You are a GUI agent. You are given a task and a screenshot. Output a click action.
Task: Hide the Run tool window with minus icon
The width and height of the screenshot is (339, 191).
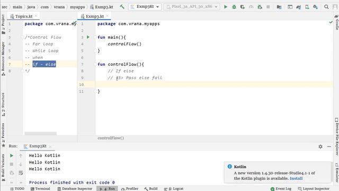(x=329, y=146)
